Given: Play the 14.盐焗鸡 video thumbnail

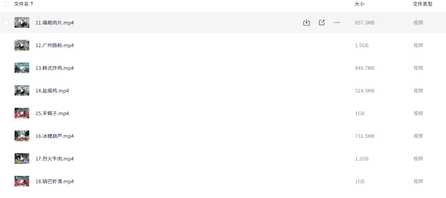Looking at the screenshot, I should coord(22,91).
